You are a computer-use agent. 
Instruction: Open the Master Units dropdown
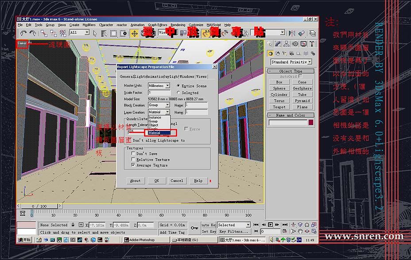tap(167, 86)
